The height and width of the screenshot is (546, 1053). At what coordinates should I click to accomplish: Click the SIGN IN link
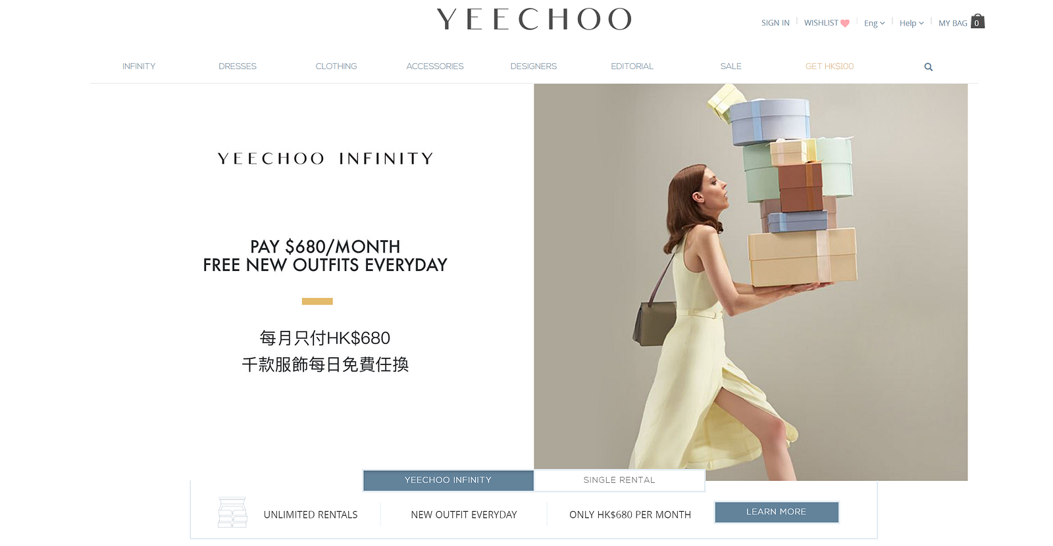[775, 23]
